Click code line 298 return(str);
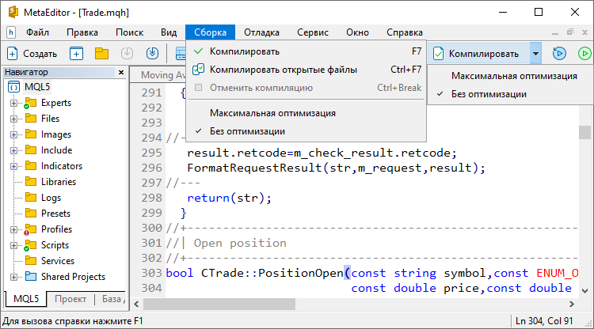The height and width of the screenshot is (329, 594). pyautogui.click(x=229, y=198)
